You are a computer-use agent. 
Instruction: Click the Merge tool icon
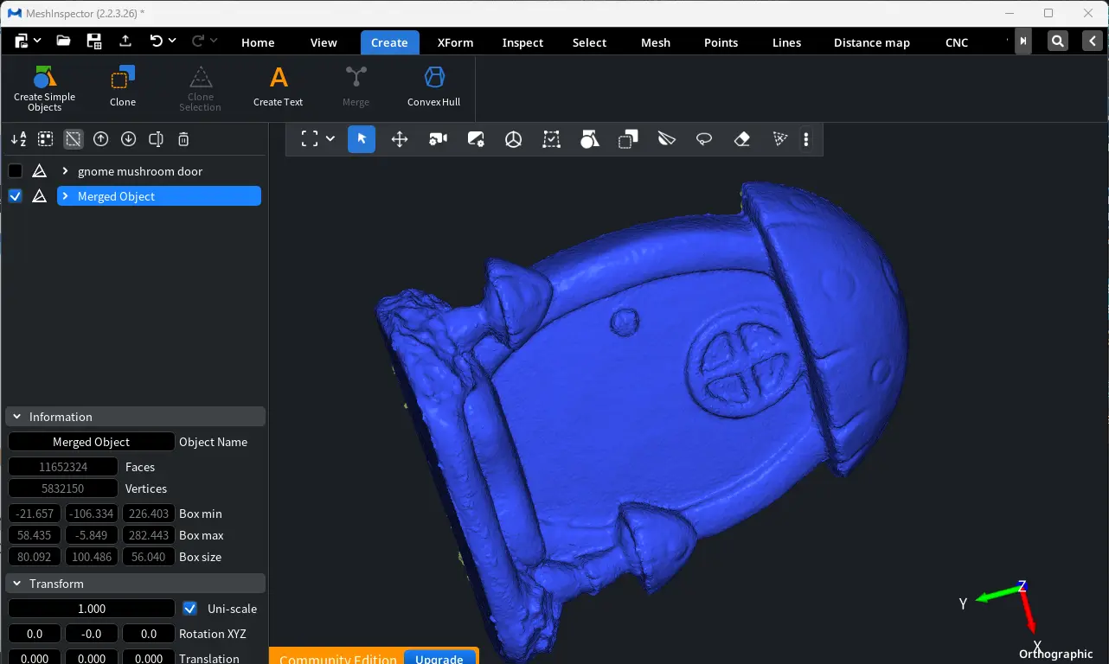(356, 77)
